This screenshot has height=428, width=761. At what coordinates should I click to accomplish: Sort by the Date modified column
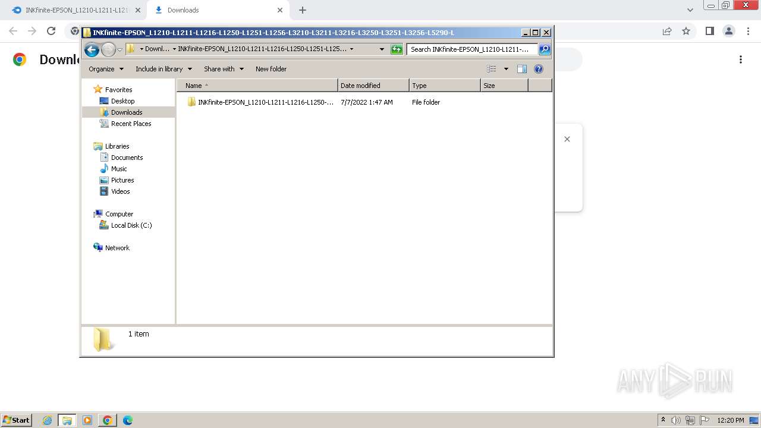[x=373, y=86]
